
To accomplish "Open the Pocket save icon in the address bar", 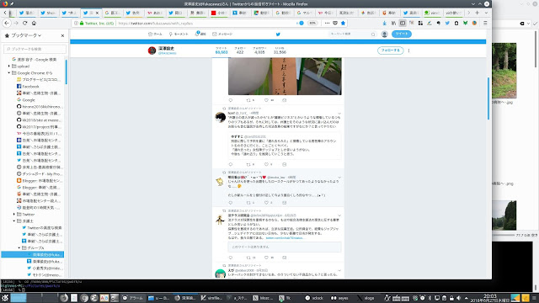I will [x=335, y=23].
